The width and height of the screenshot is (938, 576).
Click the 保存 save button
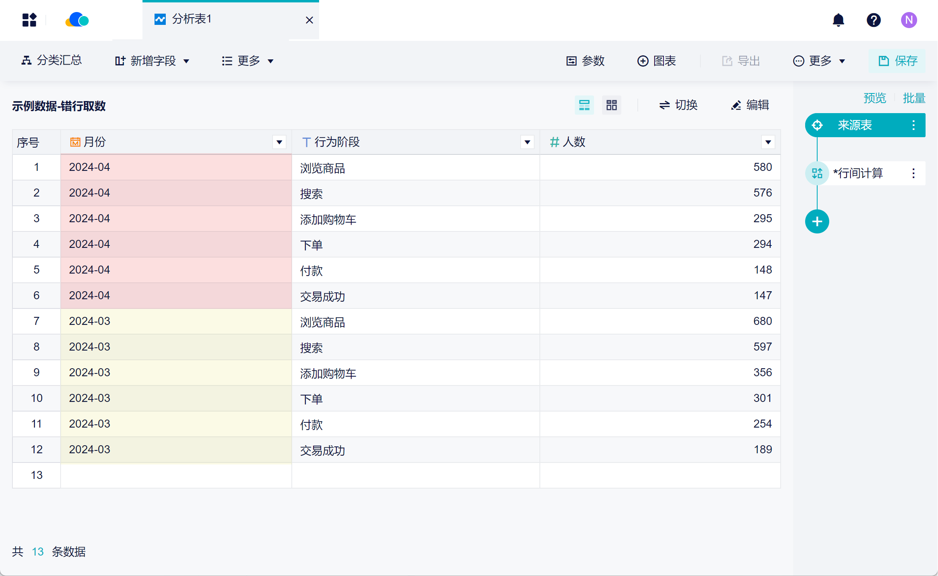(x=897, y=61)
